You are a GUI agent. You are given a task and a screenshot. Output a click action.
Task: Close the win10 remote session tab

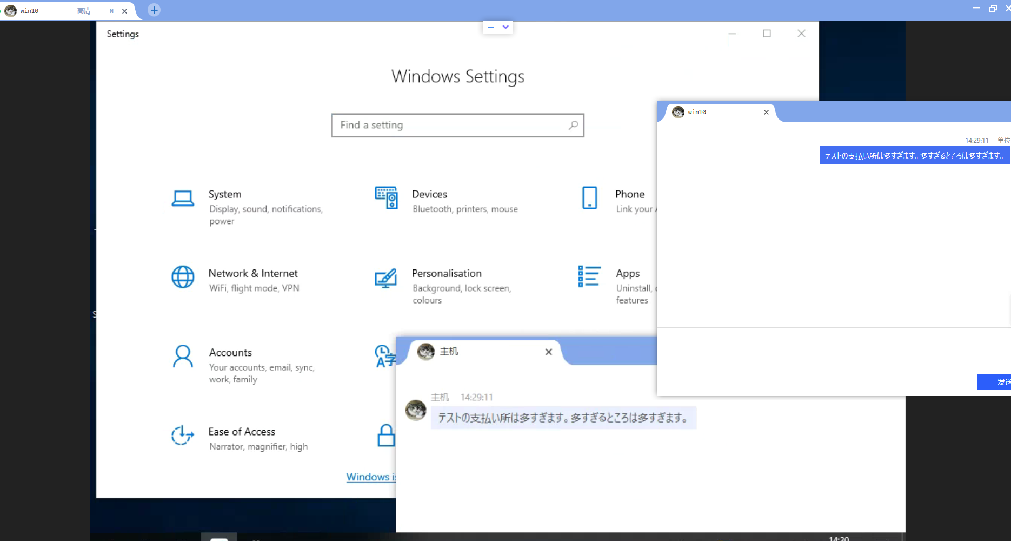[124, 11]
